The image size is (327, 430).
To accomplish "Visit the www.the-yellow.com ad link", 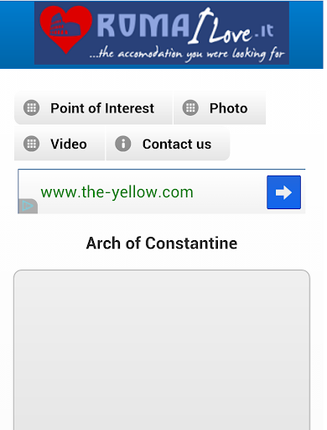I will point(117,192).
